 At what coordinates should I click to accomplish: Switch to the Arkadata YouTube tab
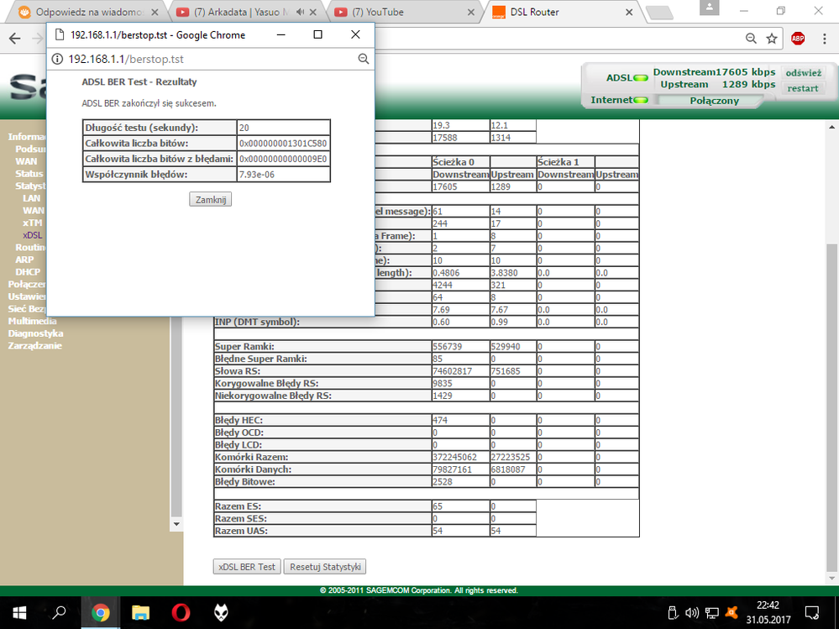point(239,13)
